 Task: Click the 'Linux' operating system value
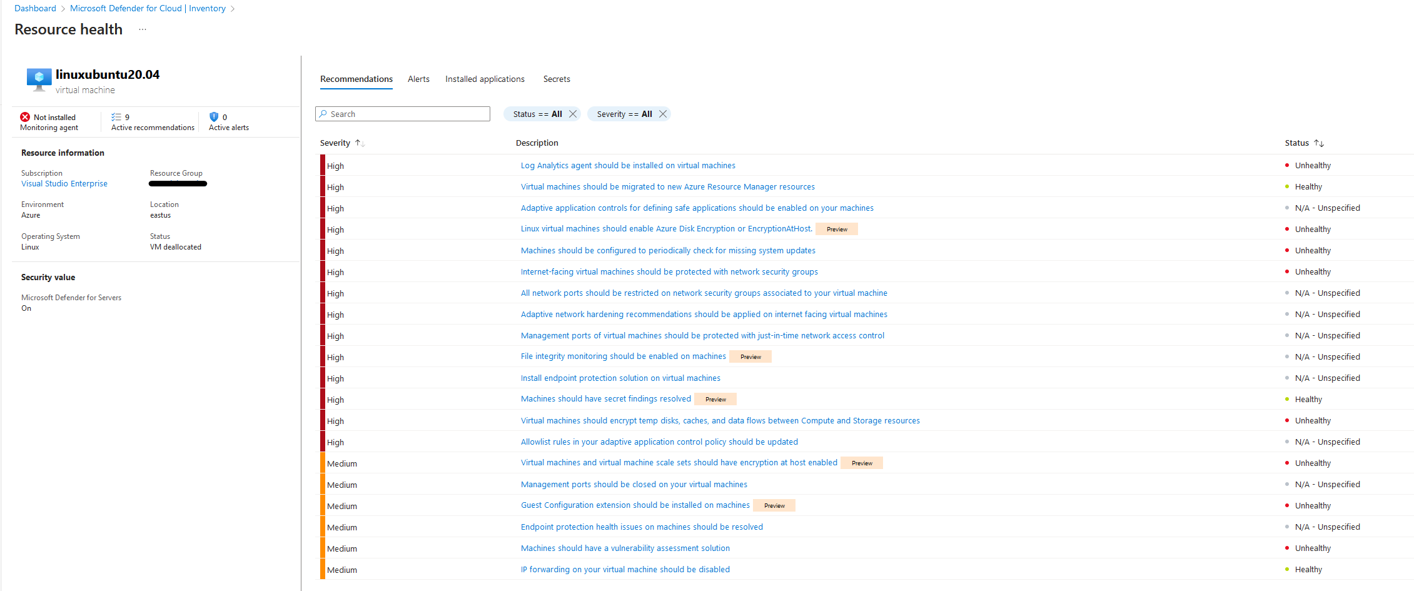click(30, 247)
